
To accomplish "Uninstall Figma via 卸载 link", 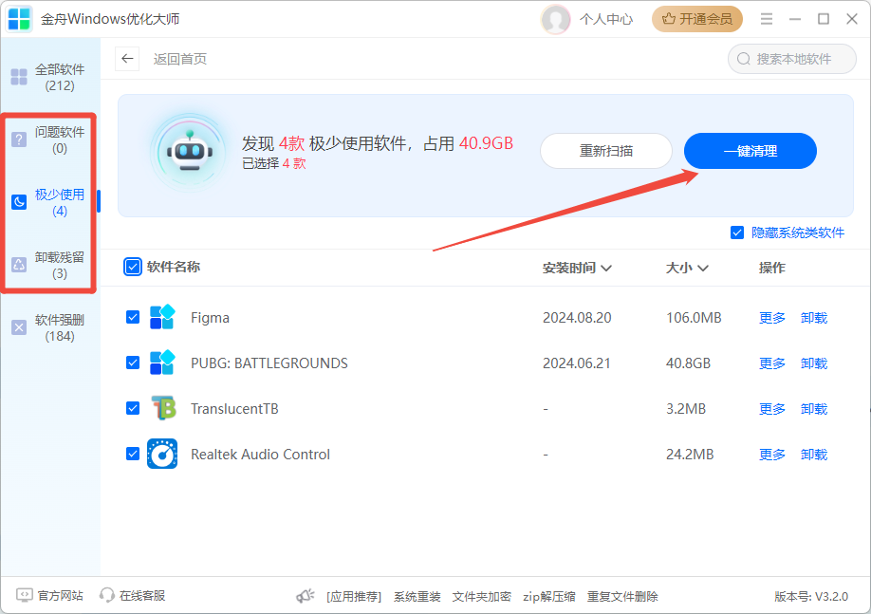I will click(x=814, y=318).
